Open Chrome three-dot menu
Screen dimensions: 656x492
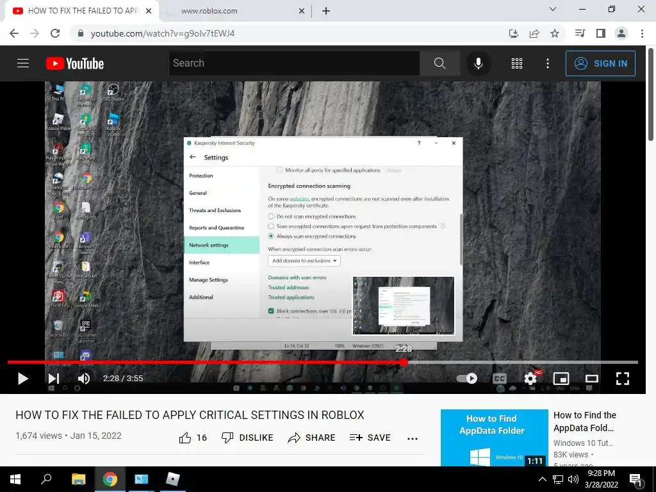[x=642, y=33]
